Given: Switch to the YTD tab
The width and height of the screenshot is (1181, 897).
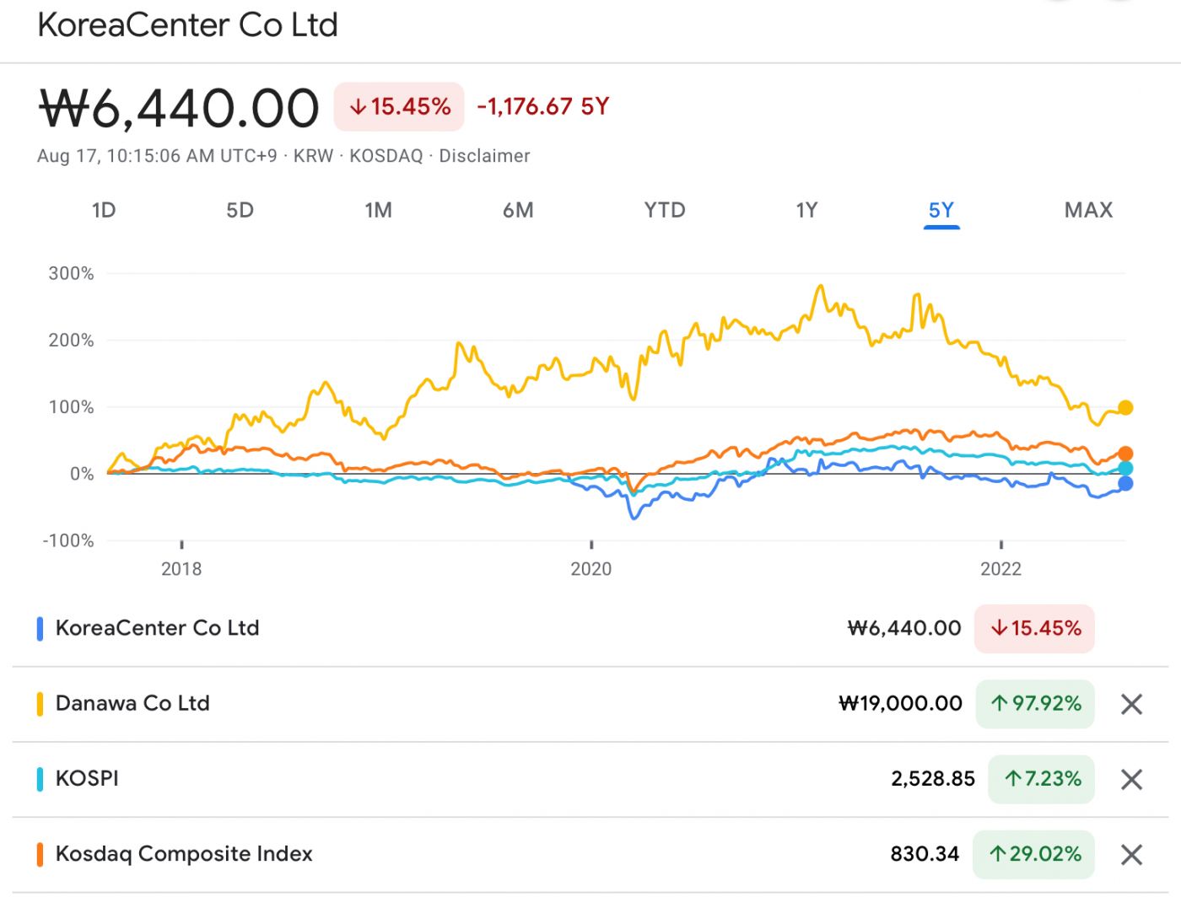Looking at the screenshot, I should click(x=665, y=210).
